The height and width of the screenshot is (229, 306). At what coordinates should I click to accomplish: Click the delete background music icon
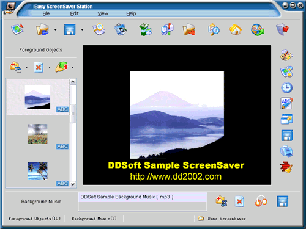click(239, 202)
